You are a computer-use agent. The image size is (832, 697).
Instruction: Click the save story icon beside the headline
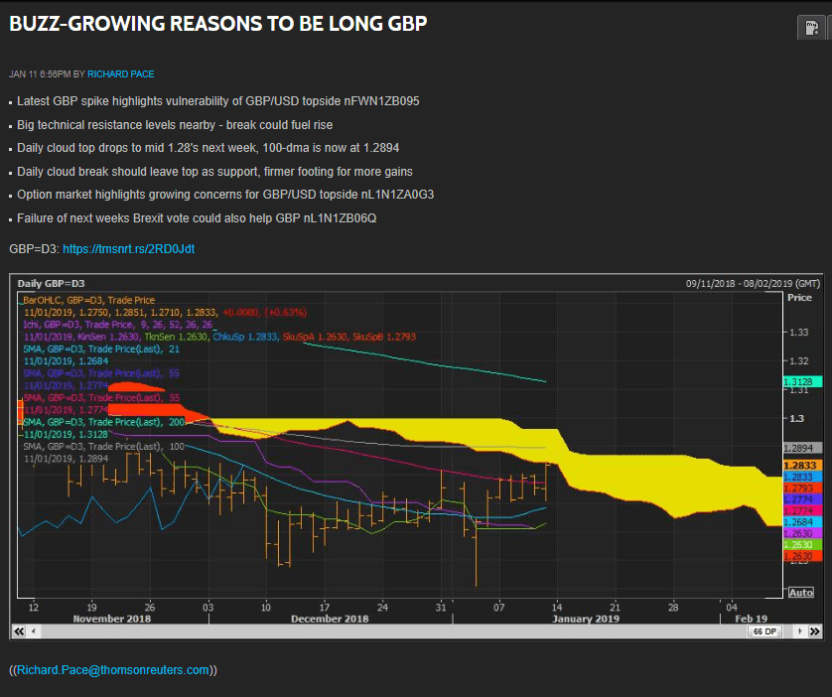(x=811, y=28)
